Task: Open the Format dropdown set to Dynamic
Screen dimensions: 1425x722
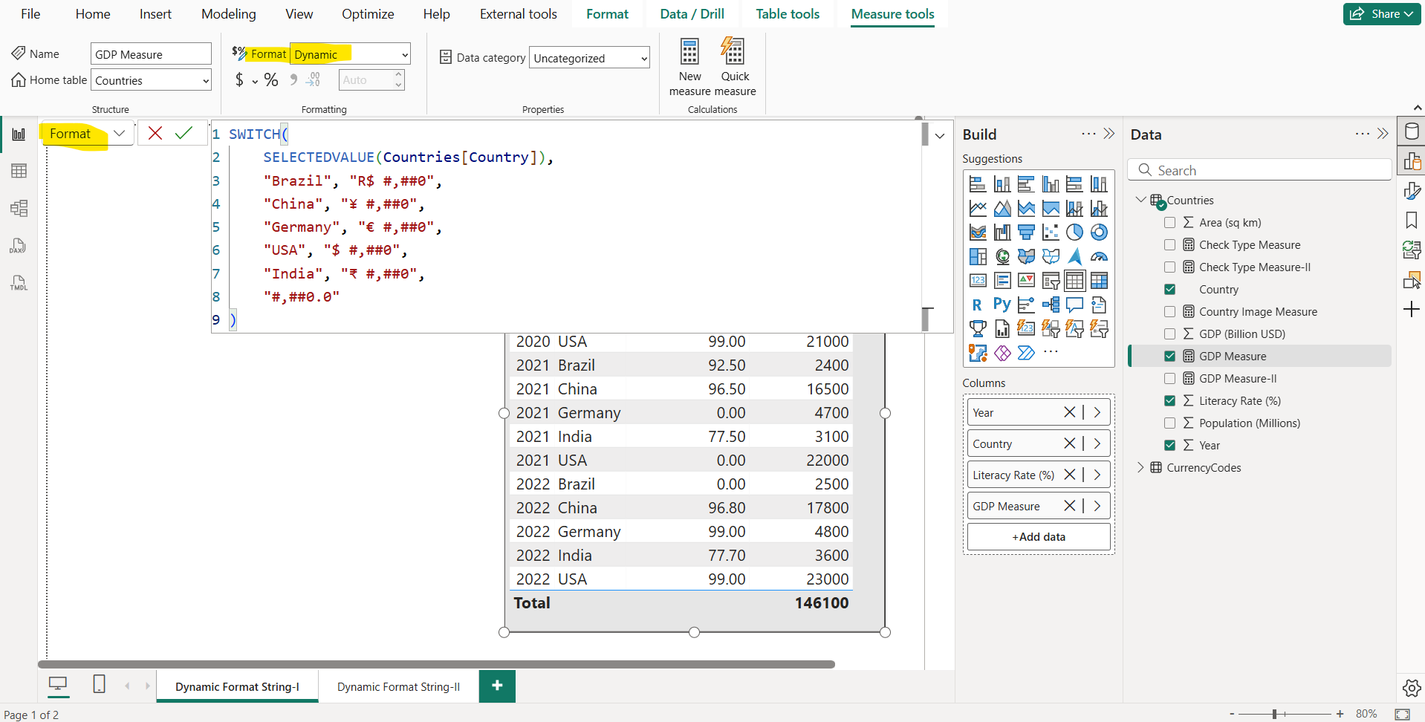Action: click(x=349, y=53)
